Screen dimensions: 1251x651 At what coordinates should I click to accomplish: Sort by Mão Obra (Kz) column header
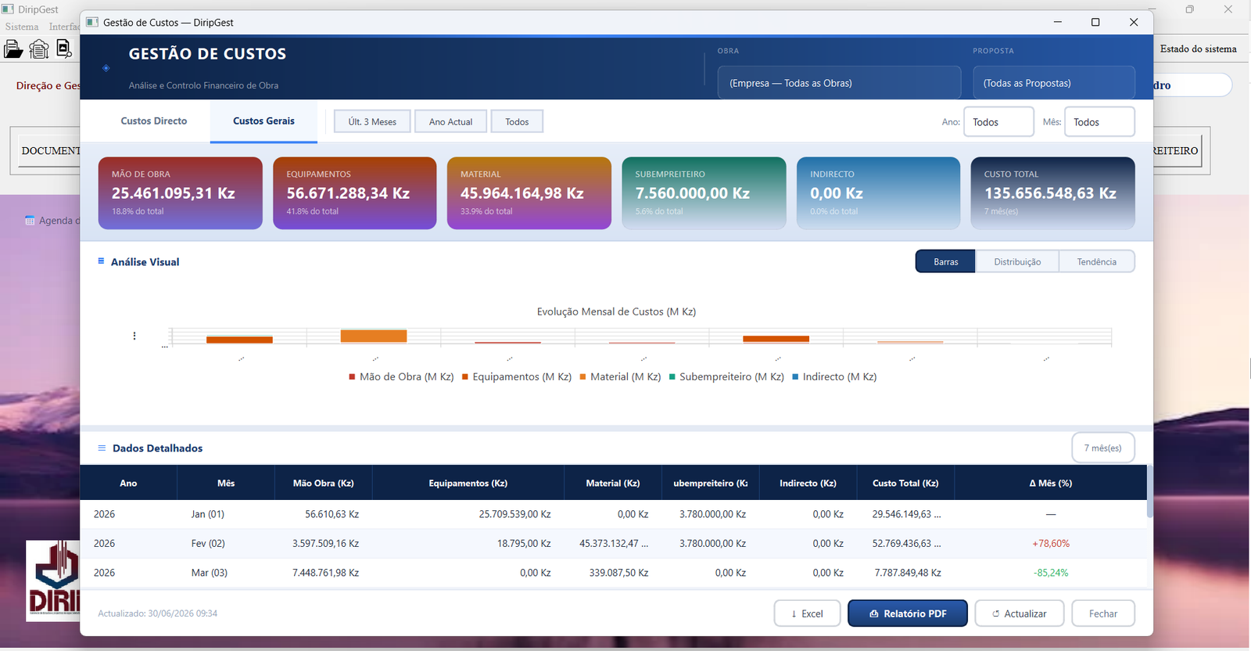point(323,483)
